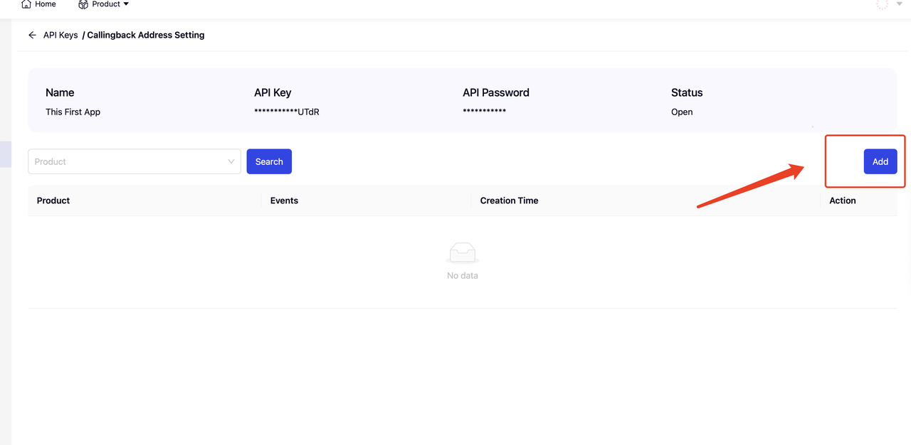Click the Action column header
This screenshot has height=445, width=911.
click(842, 200)
